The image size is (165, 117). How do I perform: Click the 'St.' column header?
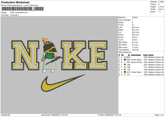pos(129,55)
